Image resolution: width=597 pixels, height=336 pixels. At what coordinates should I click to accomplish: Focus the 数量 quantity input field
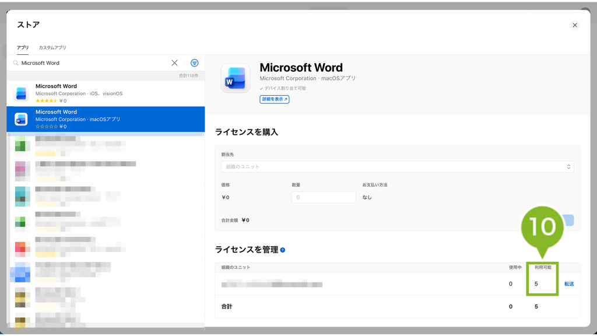click(324, 197)
